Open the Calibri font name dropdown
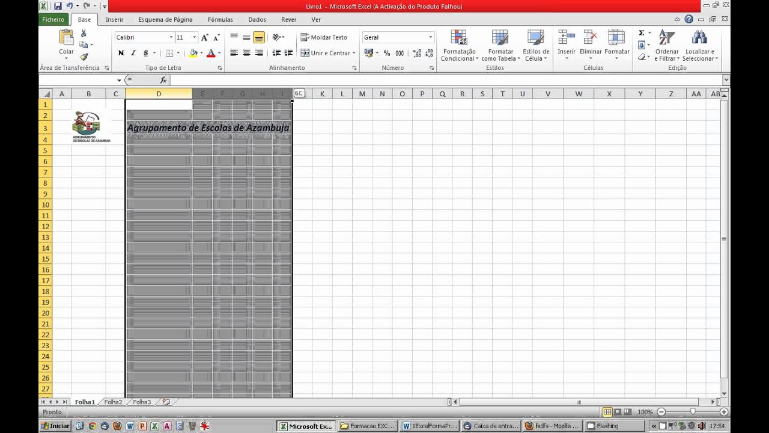Screen dimensions: 769x433 coord(170,37)
